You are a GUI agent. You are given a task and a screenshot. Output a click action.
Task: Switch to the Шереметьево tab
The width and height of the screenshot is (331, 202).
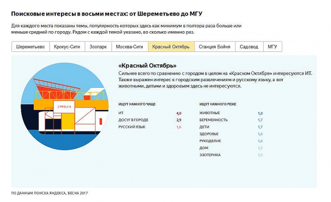coord(31,47)
